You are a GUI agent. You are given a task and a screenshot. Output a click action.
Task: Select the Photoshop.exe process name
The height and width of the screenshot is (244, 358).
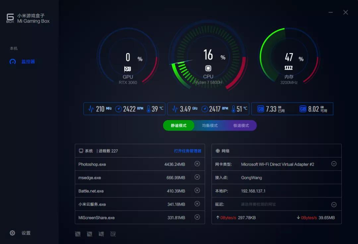click(92, 164)
